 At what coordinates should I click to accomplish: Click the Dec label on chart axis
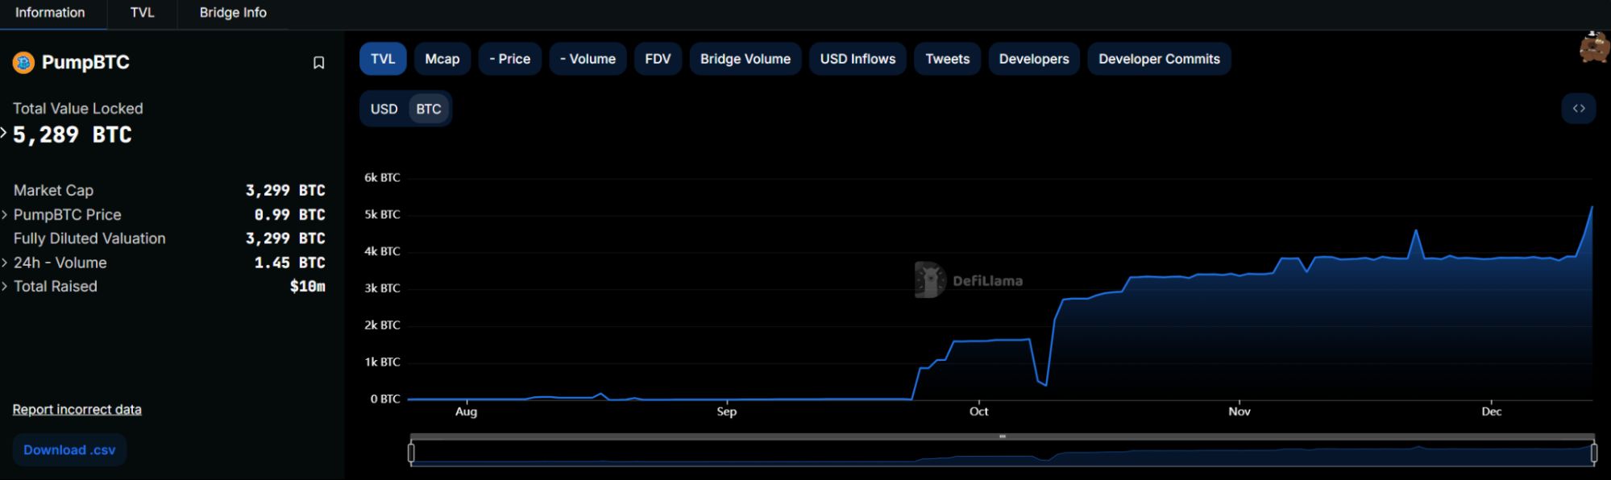[x=1492, y=412]
